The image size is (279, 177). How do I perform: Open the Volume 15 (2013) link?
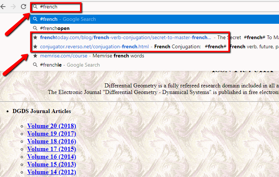pyautogui.click(x=52, y=165)
